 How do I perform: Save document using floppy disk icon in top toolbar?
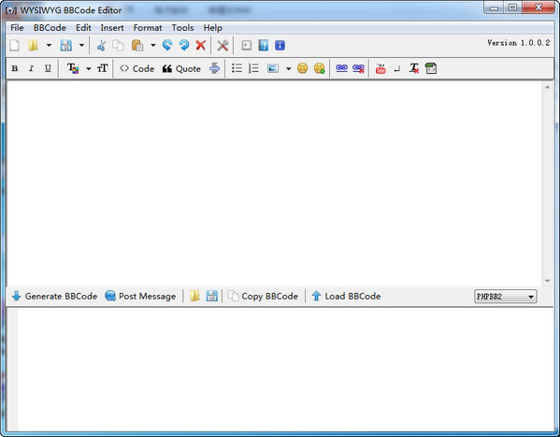(x=66, y=46)
